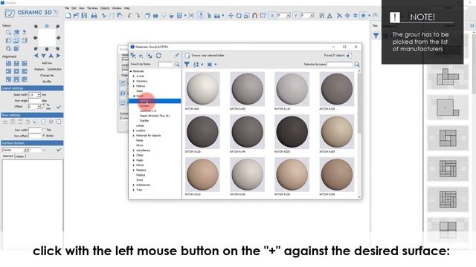Click the Substitution button
This screenshot has height=267, width=476.
tap(54, 69)
